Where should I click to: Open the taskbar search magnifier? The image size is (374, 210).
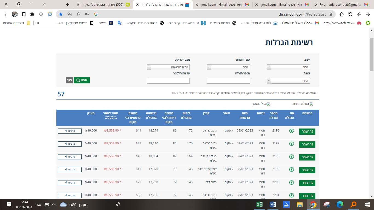click(354, 205)
